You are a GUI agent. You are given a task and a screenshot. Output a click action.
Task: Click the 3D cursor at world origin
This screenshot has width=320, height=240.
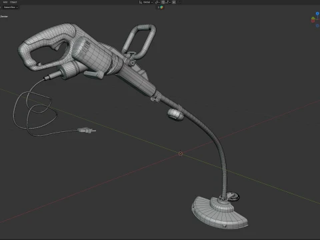[x=181, y=153]
